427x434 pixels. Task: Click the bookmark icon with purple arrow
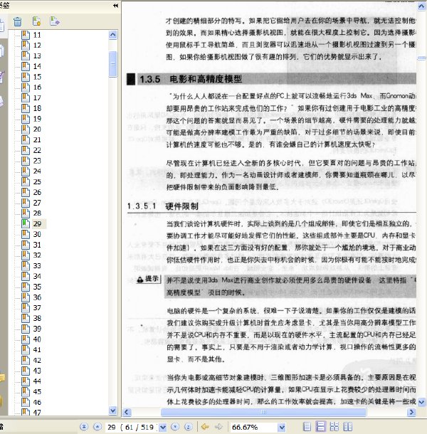click(x=54, y=21)
